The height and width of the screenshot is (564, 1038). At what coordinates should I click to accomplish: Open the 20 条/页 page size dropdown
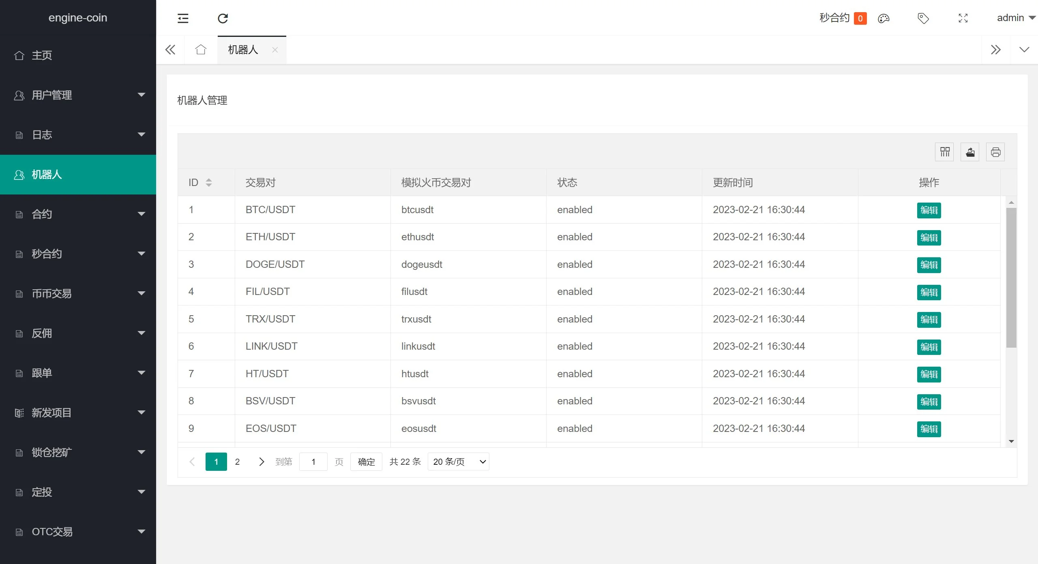point(458,461)
